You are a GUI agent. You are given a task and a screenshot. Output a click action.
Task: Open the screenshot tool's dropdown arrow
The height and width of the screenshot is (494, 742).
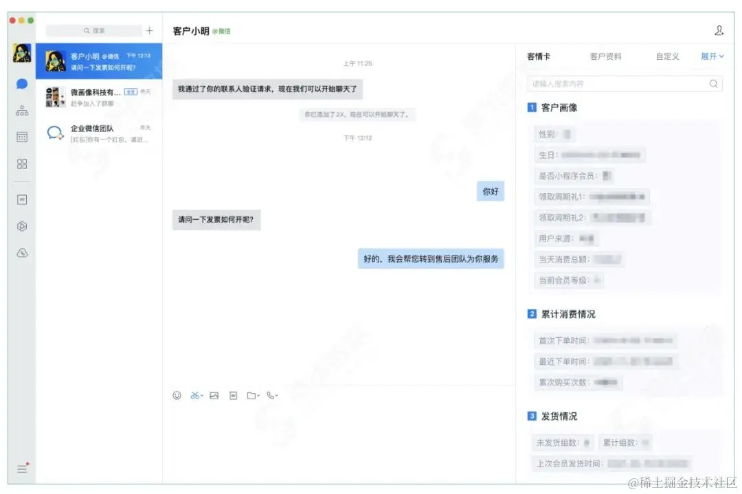[202, 395]
